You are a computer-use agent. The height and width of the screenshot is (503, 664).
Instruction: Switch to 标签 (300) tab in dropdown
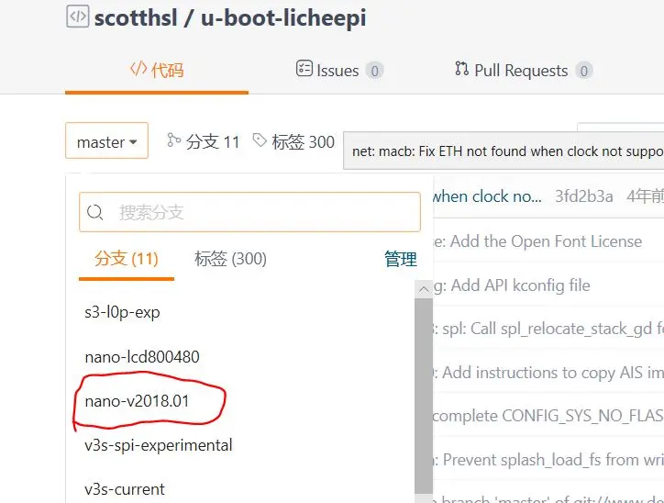[230, 259]
